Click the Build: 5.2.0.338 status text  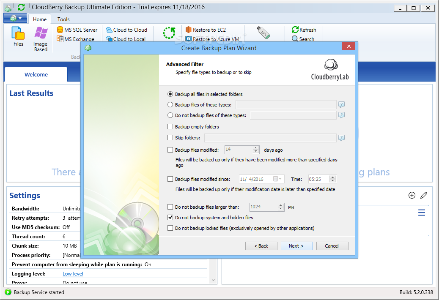coord(416,292)
